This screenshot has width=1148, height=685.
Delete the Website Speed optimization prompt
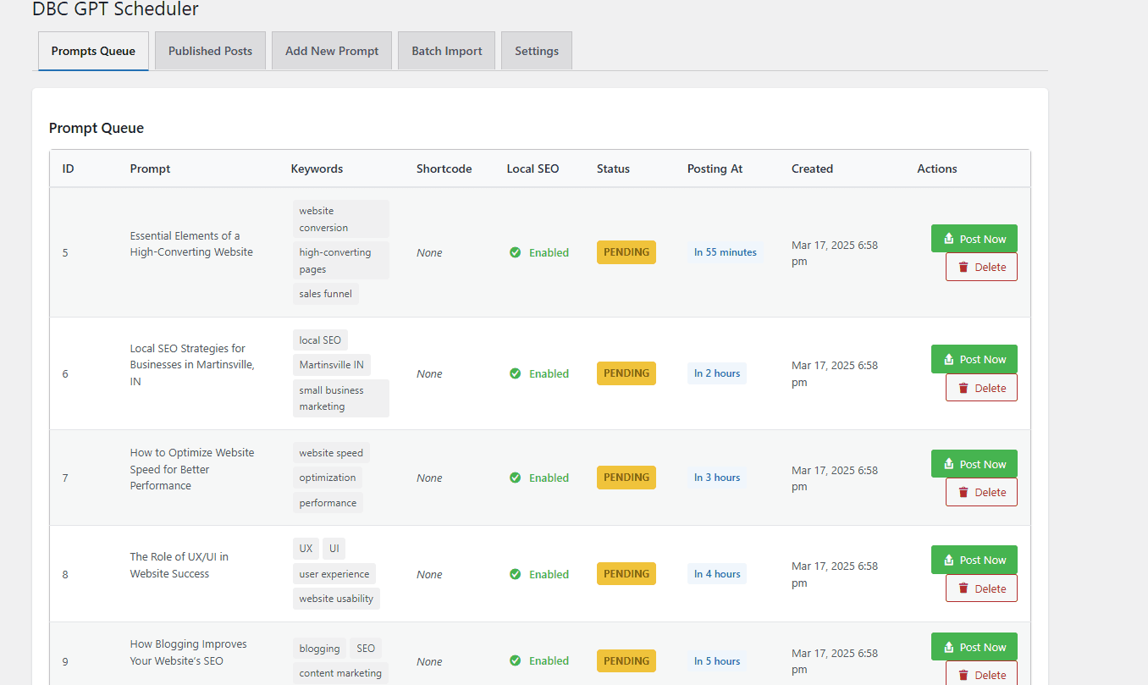coord(981,492)
